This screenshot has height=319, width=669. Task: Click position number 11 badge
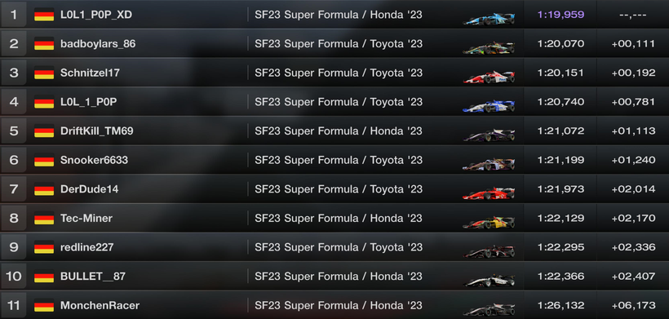pyautogui.click(x=14, y=306)
